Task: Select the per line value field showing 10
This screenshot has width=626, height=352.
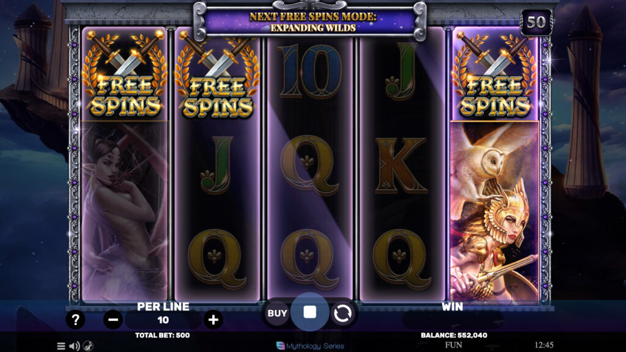Action: point(163,320)
